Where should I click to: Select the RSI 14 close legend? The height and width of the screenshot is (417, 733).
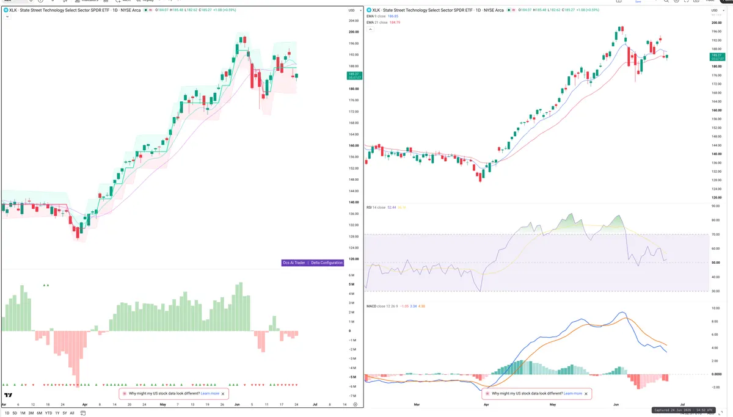point(376,208)
